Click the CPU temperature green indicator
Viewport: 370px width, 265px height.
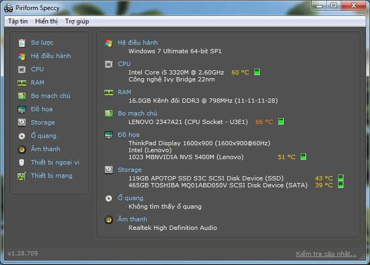tap(256, 72)
